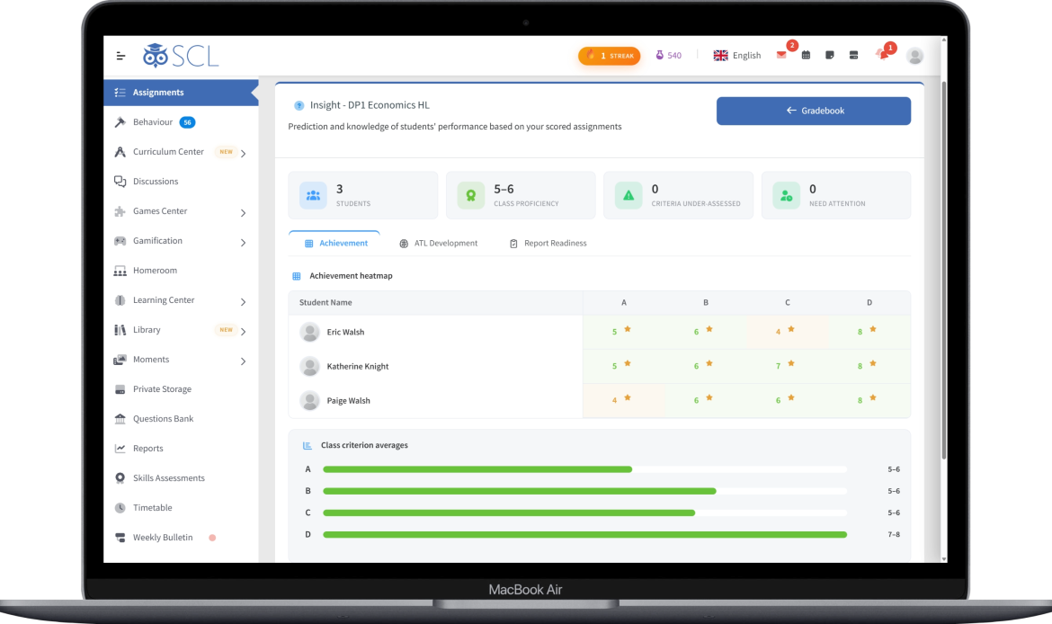The width and height of the screenshot is (1052, 624).
Task: Expand the Library chevron
Action: pos(243,332)
